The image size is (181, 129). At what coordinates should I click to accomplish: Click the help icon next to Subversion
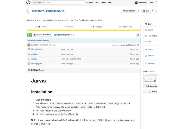[155, 81]
